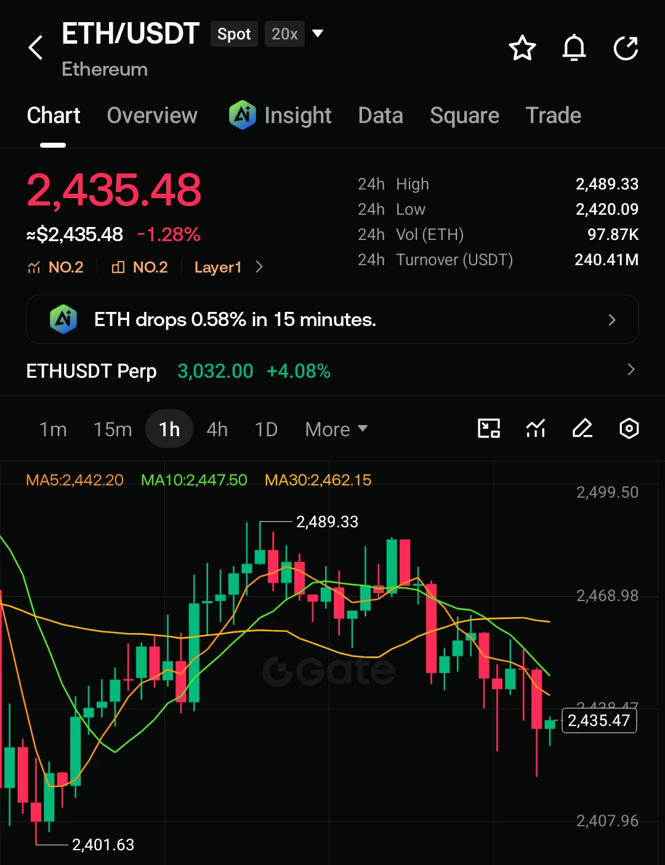
Task: Open the volume NO.2 rank link
Action: click(x=140, y=267)
